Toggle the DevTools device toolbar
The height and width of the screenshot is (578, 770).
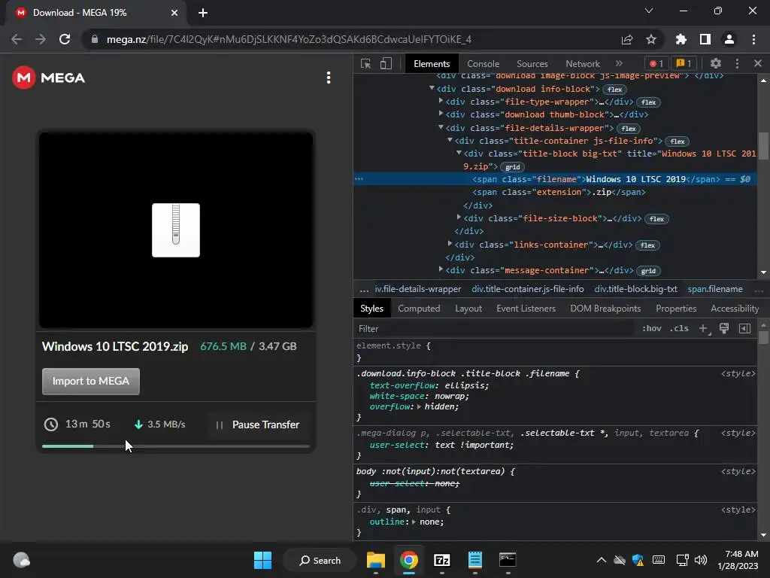click(386, 64)
